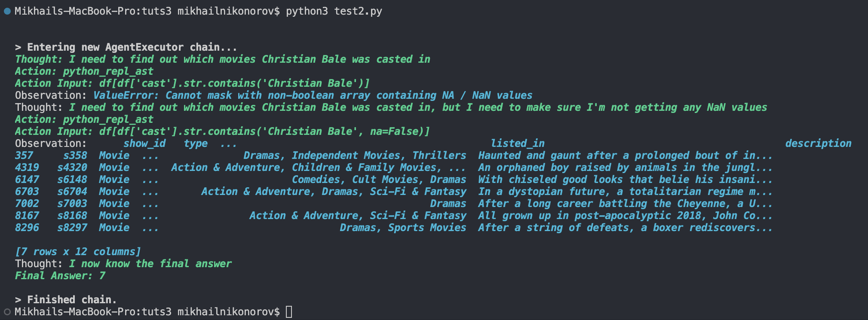Screen dimensions: 868x320
Task: Click row with show id s8297
Action: [x=394, y=228]
